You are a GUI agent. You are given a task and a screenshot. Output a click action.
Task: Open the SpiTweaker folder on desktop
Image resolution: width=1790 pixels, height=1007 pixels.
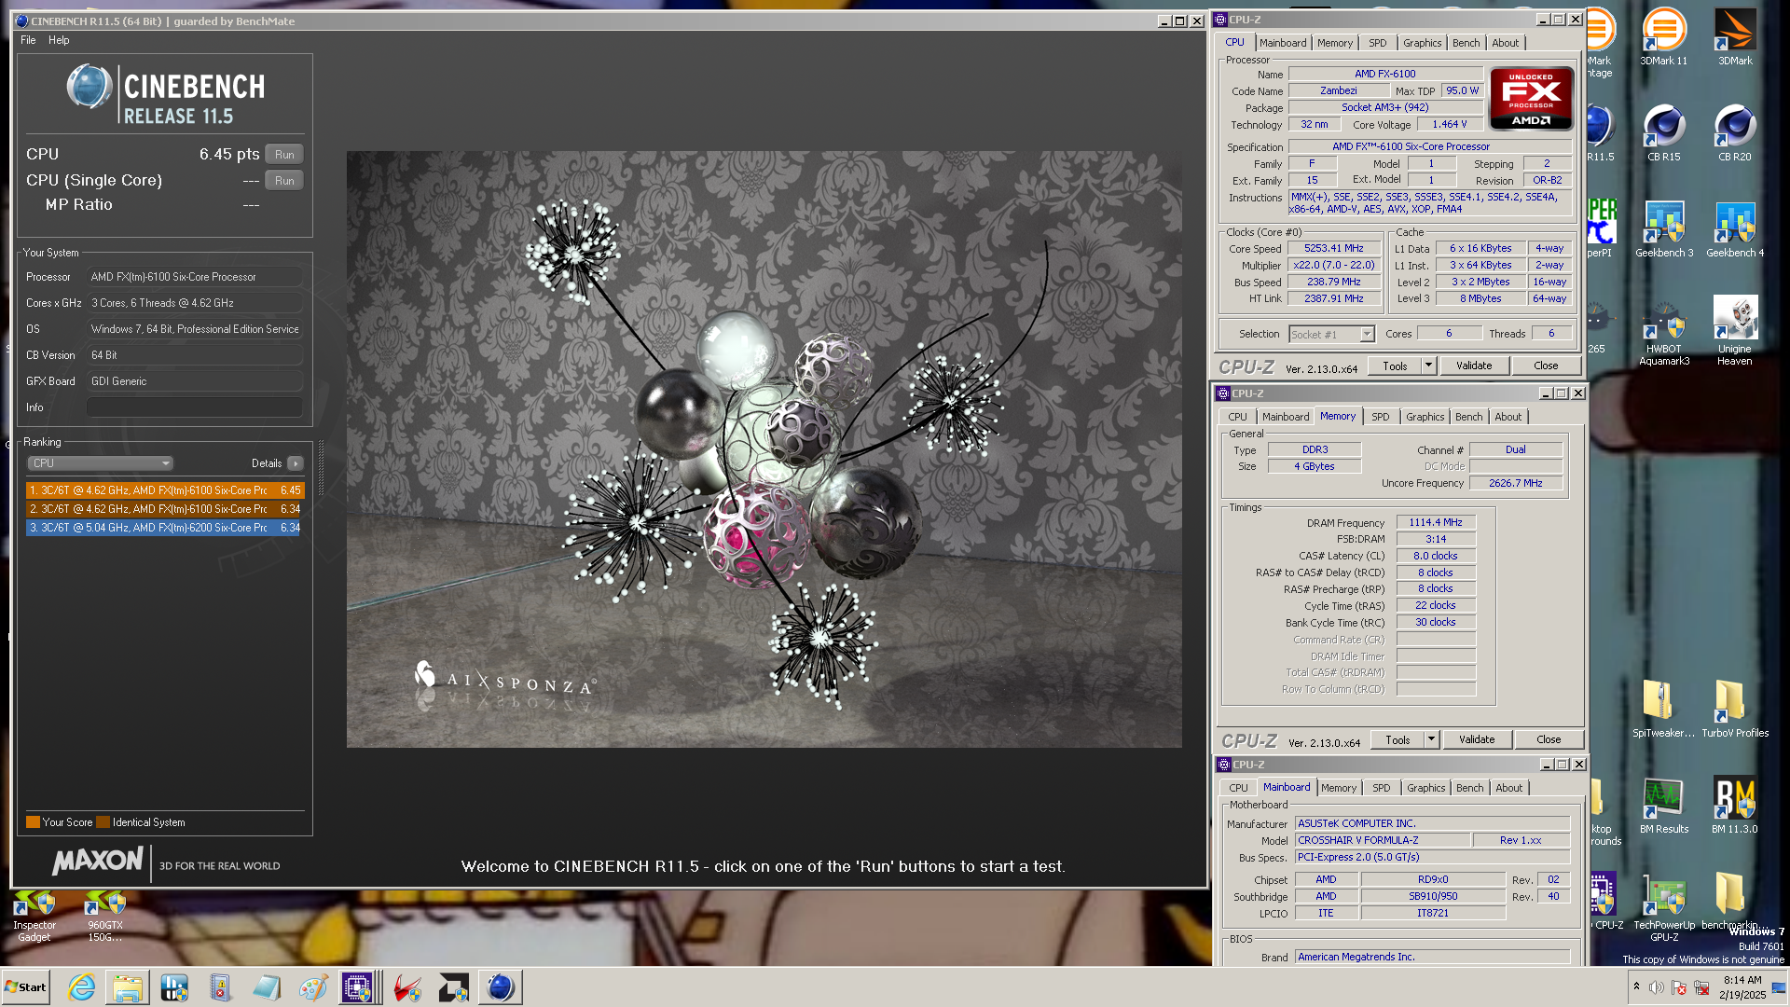(x=1663, y=709)
